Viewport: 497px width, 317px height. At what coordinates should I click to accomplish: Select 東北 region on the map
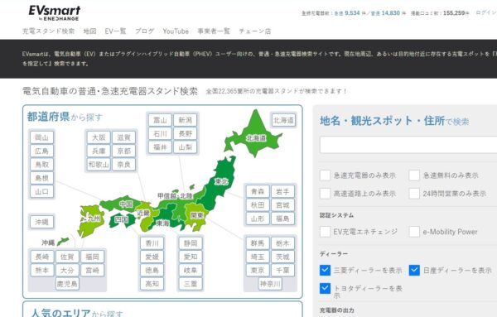tap(222, 181)
